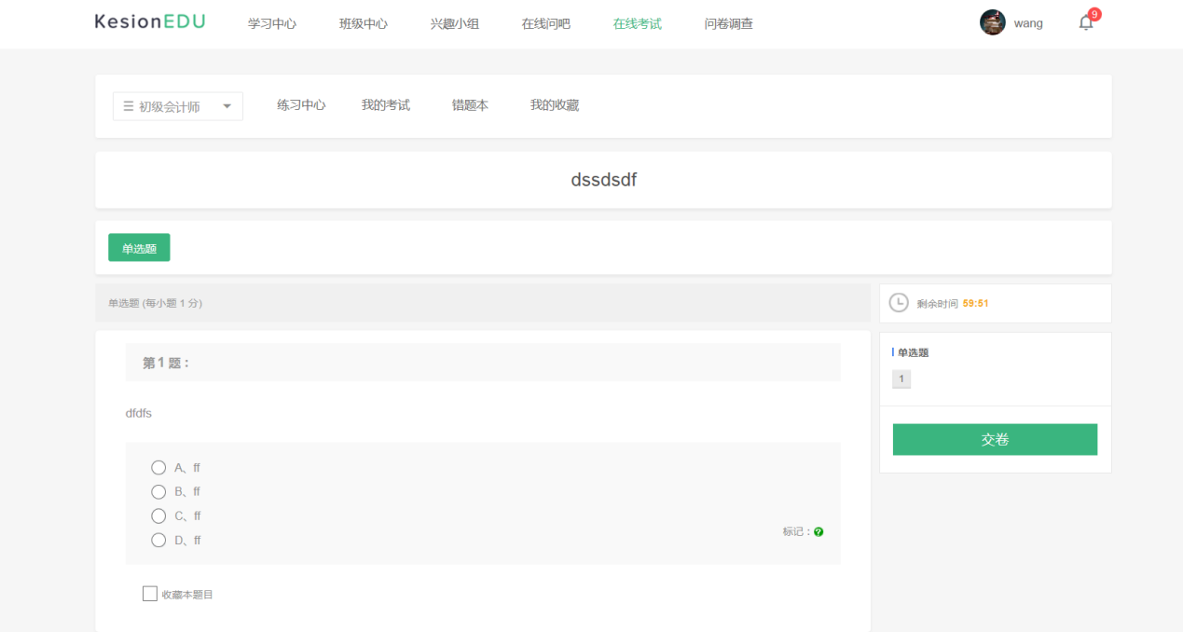1183x632 pixels.
Task: Go to 在线考试 in top navigation
Action: coord(638,24)
